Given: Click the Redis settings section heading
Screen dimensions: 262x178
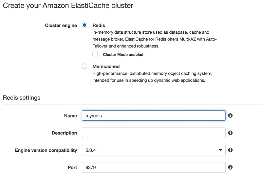Looking at the screenshot, I should click(x=22, y=98).
